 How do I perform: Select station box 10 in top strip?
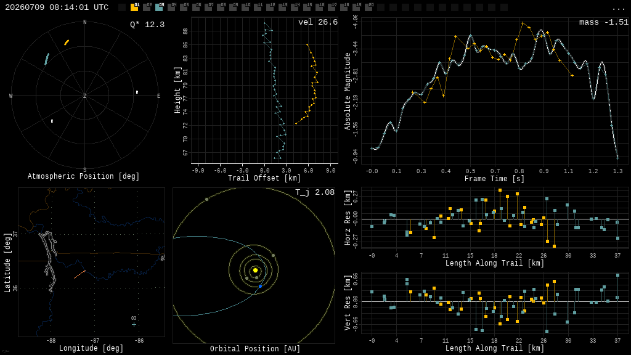click(245, 7)
